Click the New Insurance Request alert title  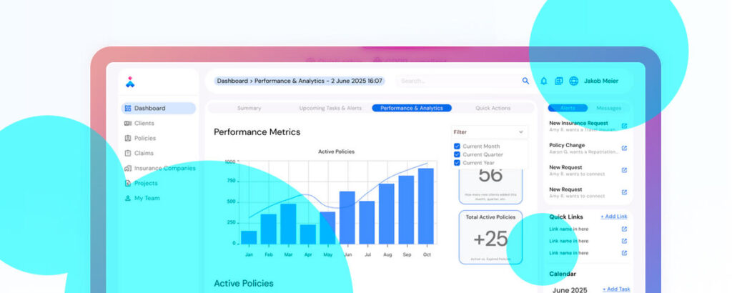click(578, 123)
